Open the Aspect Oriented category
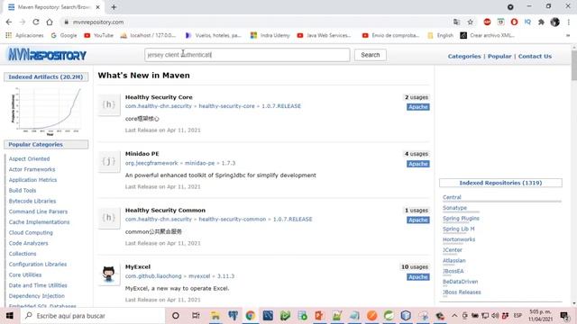This screenshot has width=577, height=324. 29,159
